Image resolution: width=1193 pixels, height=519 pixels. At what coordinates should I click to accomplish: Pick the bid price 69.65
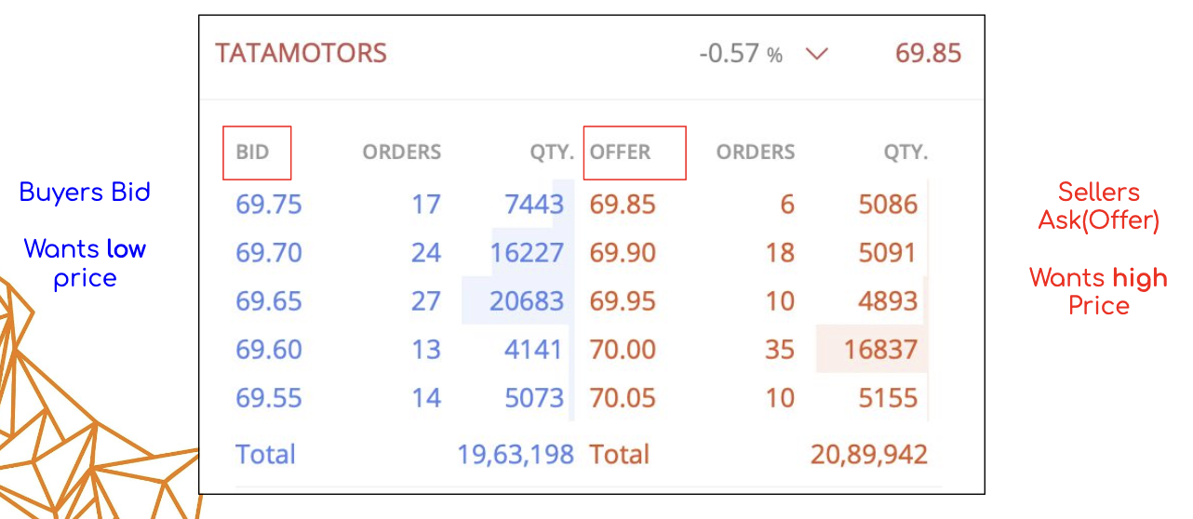point(269,301)
